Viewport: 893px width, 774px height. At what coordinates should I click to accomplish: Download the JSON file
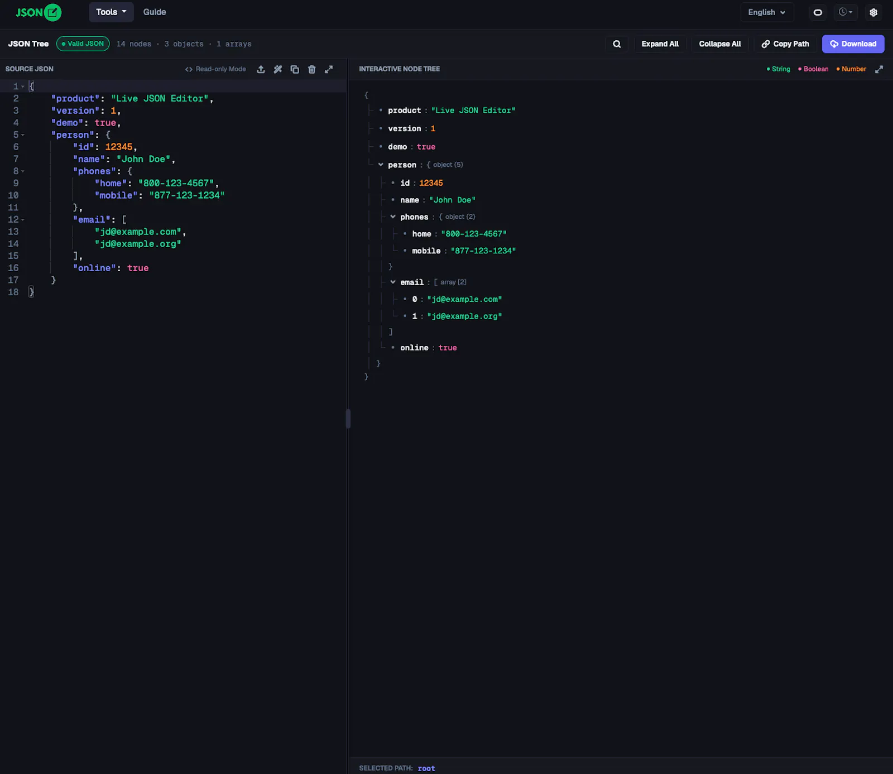pos(853,44)
